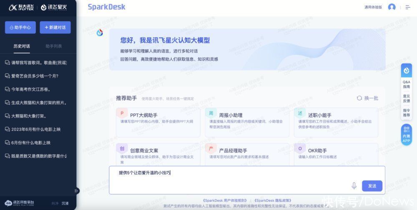Image resolution: width=417 pixels, height=210 pixels.
Task: Open the OKR助手 card
Action: 336,155
